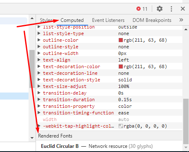
Task: Click the Computed pane scroll-down arrow
Action: point(186,147)
